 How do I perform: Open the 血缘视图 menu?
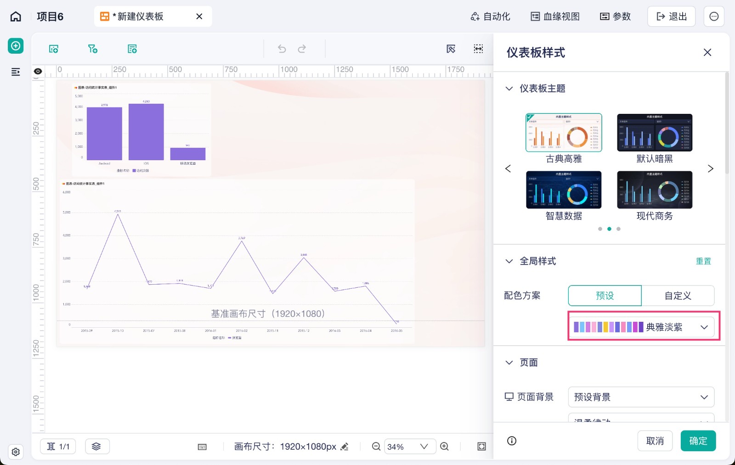point(555,17)
